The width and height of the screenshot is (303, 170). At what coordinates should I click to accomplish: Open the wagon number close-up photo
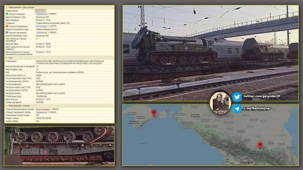(x=59, y=146)
